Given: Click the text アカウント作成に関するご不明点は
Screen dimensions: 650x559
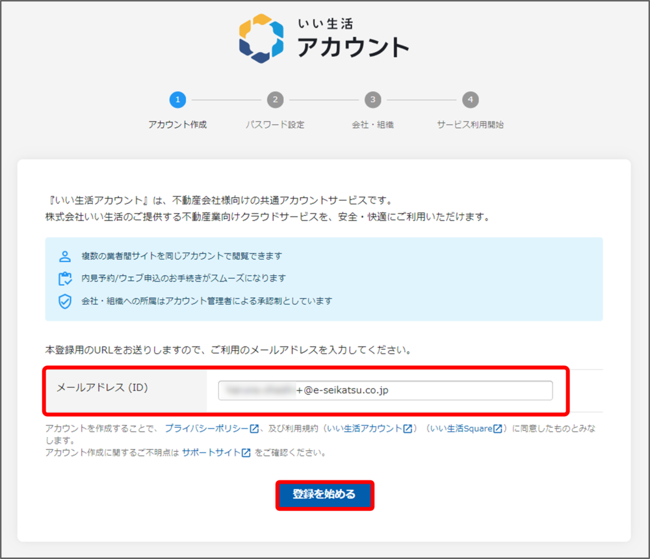Looking at the screenshot, I should click(x=112, y=452).
